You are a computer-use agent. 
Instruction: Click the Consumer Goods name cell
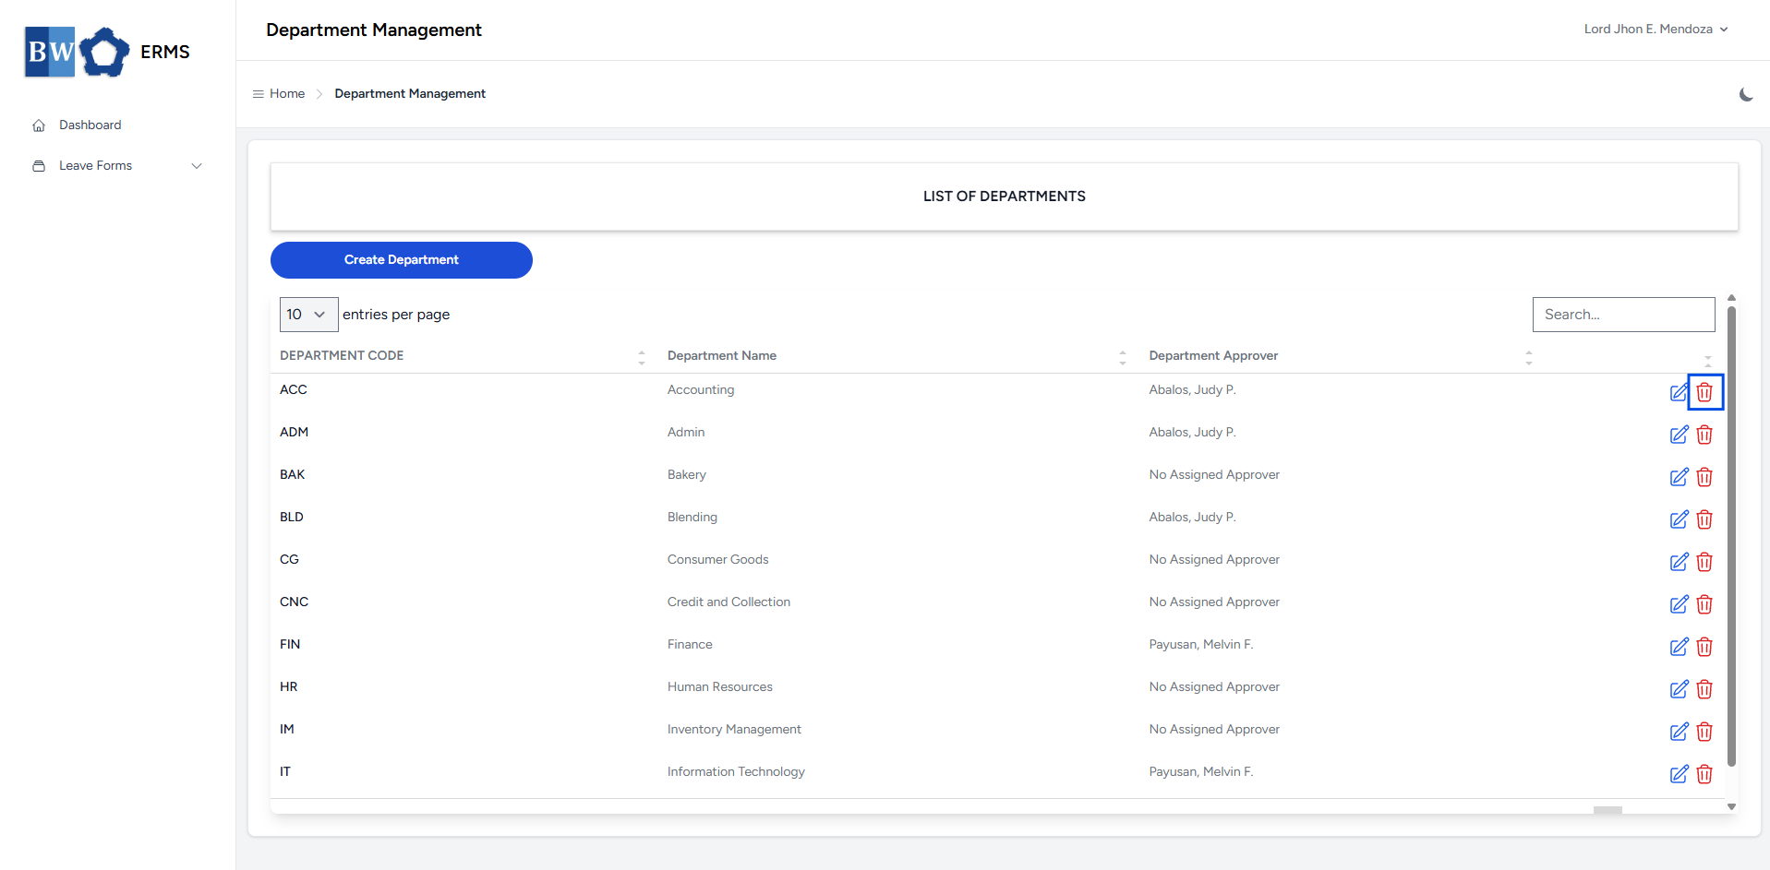coord(717,560)
